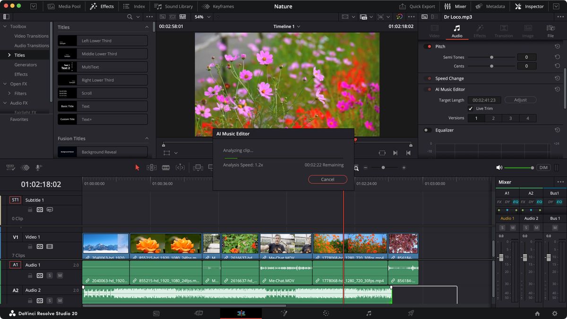
Task: Jump to next clip in viewer
Action: click(x=395, y=153)
